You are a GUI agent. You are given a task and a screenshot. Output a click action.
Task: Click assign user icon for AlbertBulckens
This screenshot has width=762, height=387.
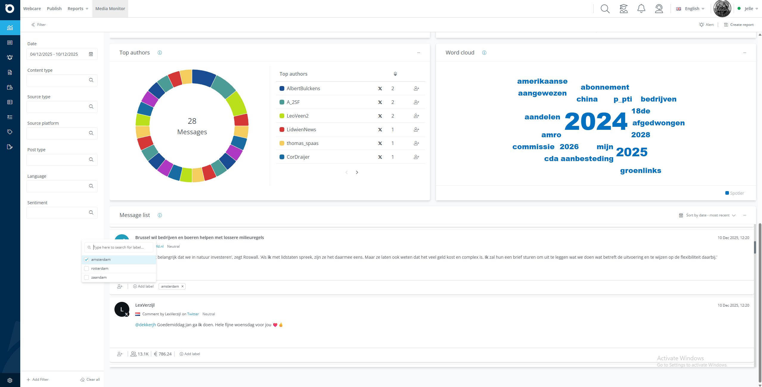[416, 88]
